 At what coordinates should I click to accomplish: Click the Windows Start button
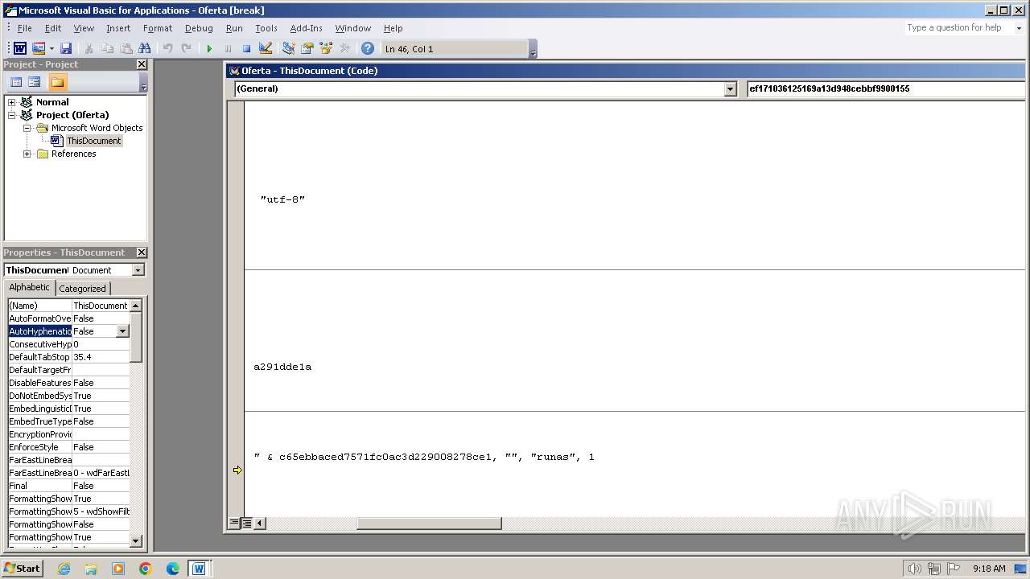(23, 568)
